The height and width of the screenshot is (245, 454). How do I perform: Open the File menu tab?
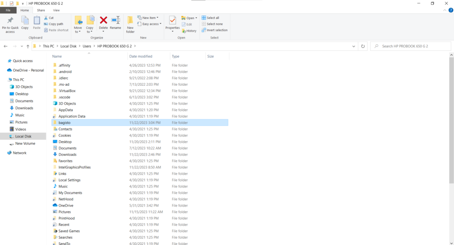(x=8, y=10)
